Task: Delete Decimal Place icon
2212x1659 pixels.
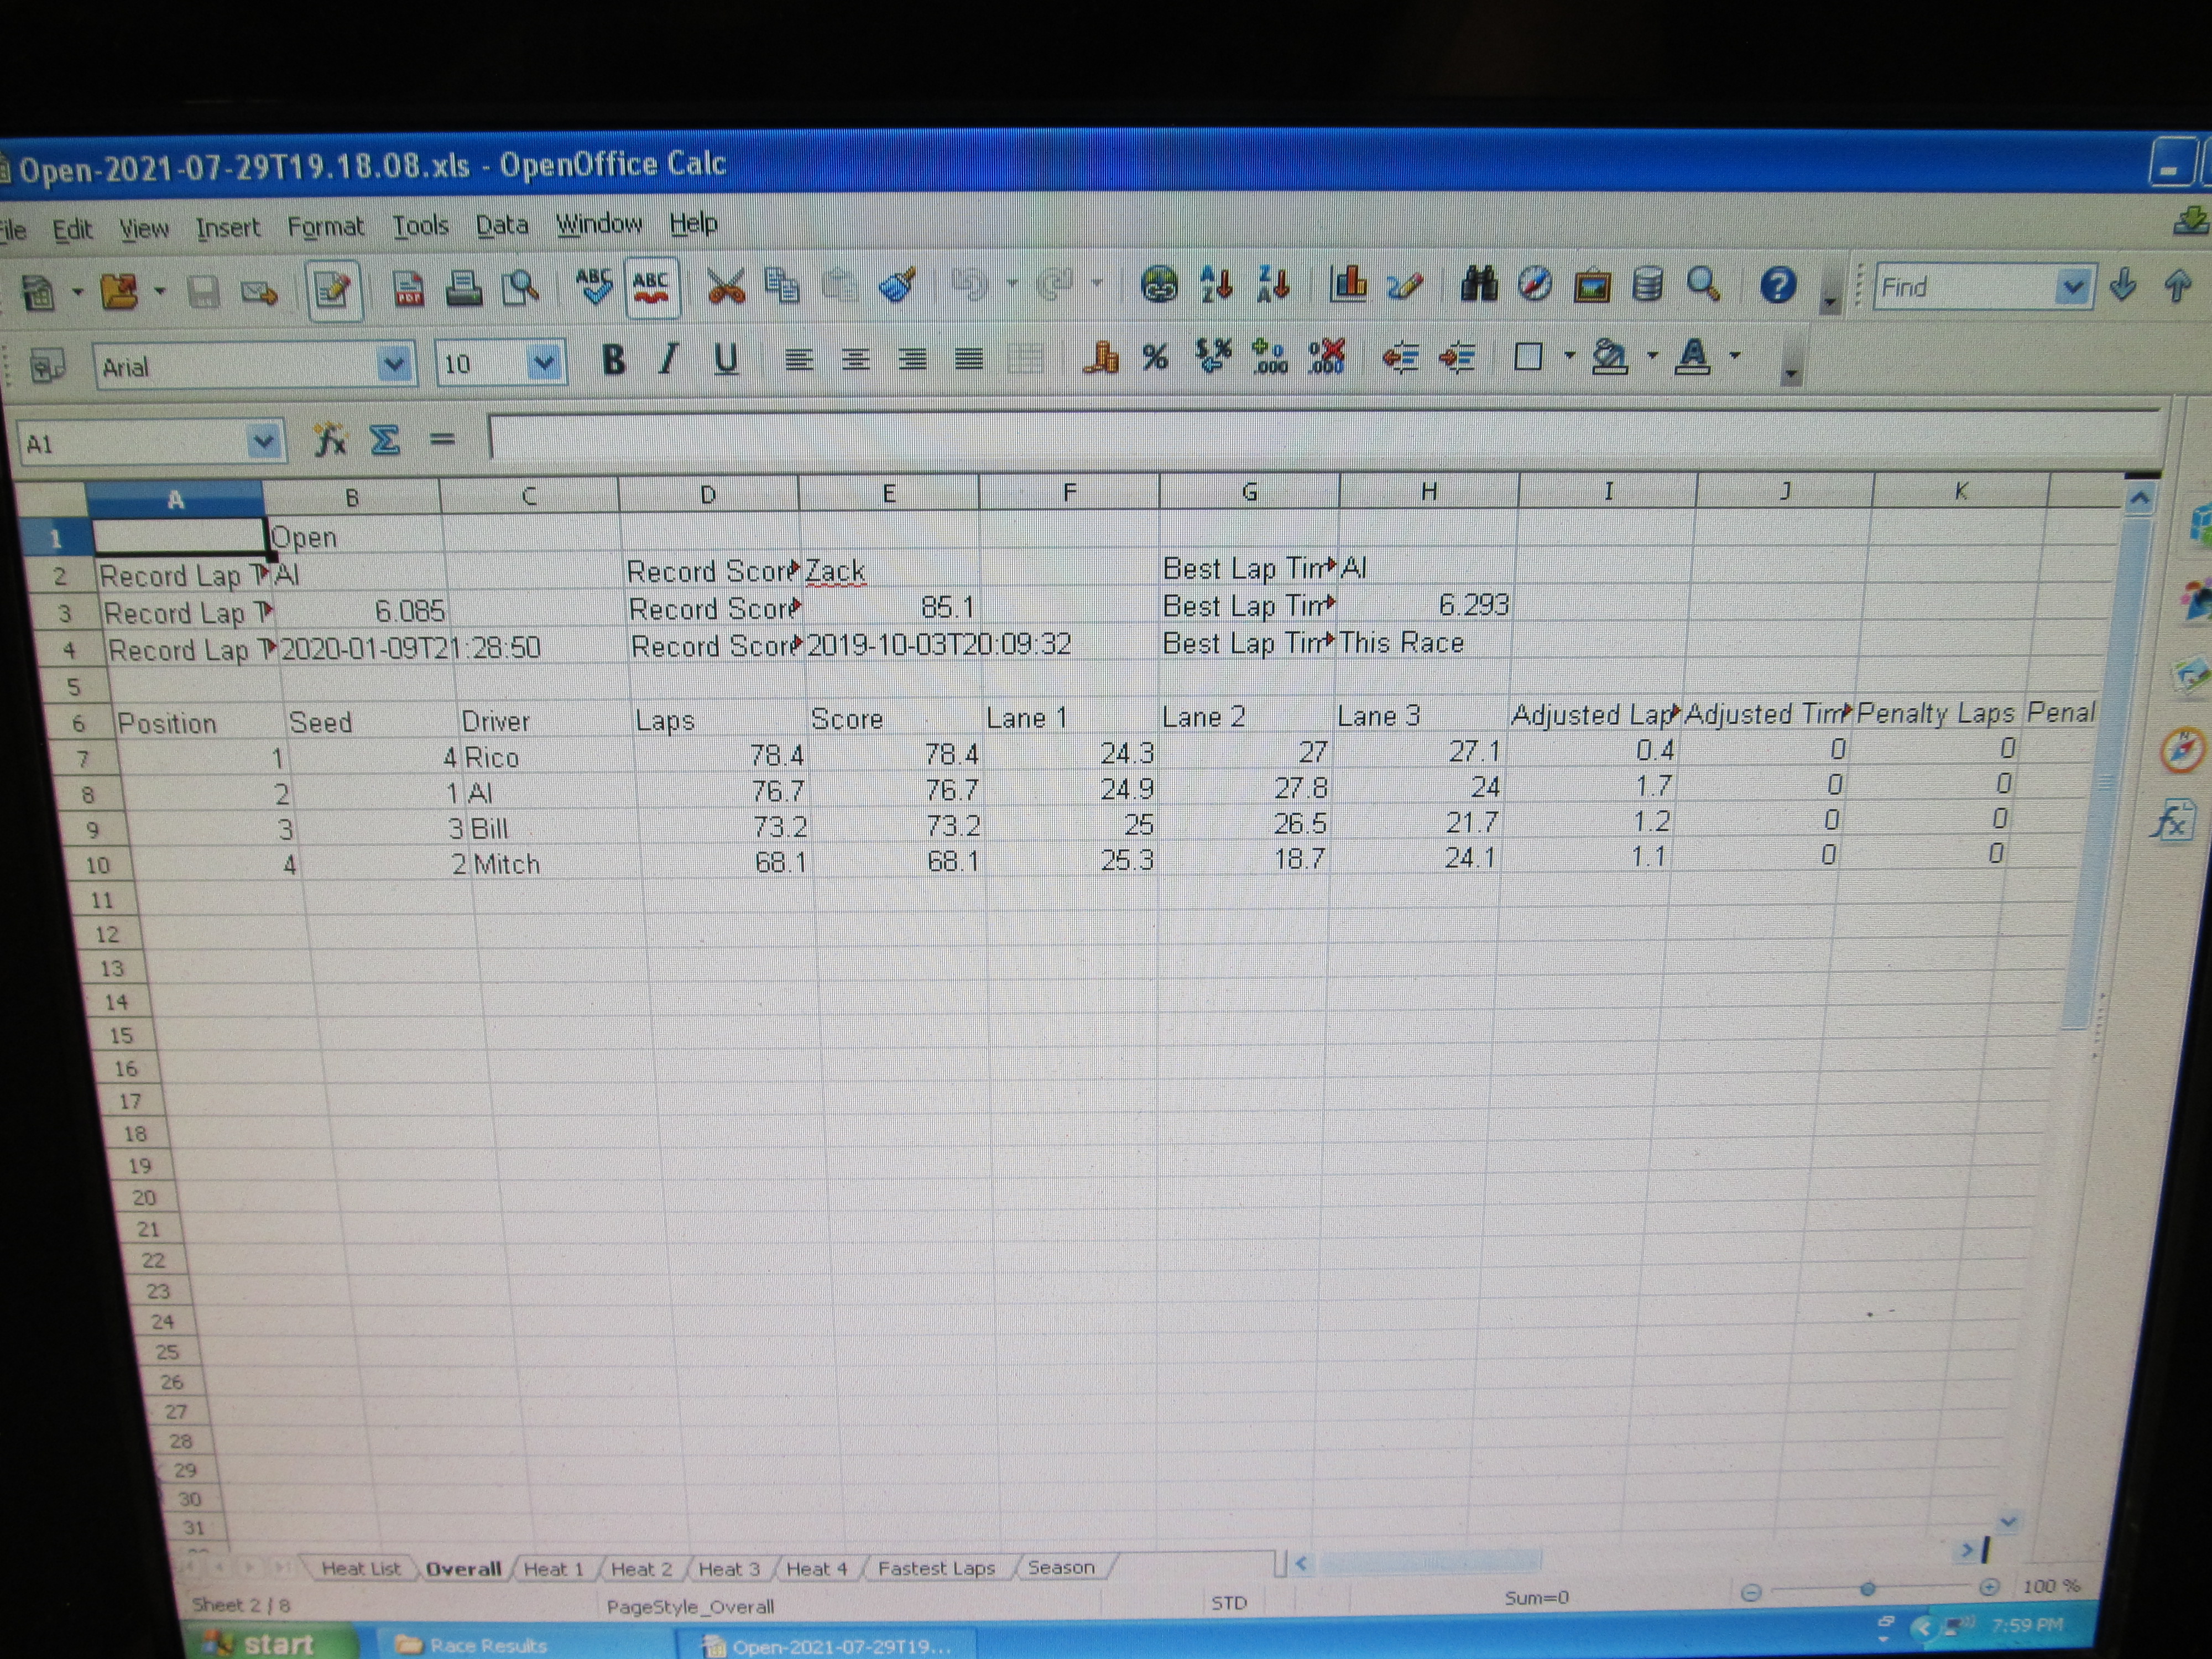Action: 1327,357
